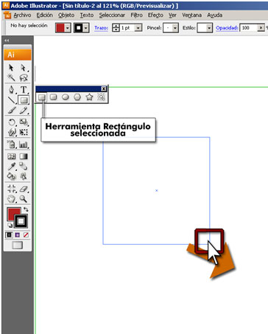
Task: Select the Pen tool
Action: pos(11,90)
